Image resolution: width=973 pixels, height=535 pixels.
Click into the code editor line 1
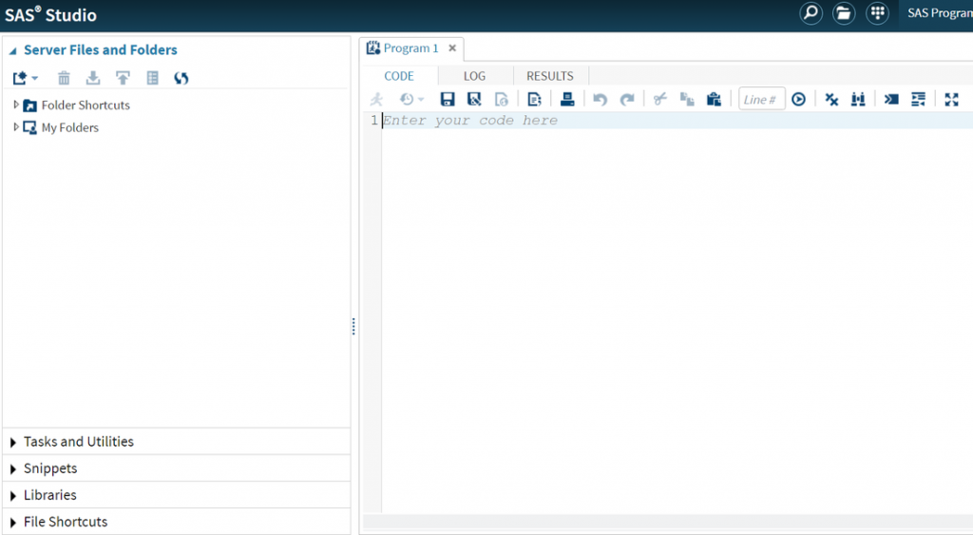pyautogui.click(x=677, y=121)
